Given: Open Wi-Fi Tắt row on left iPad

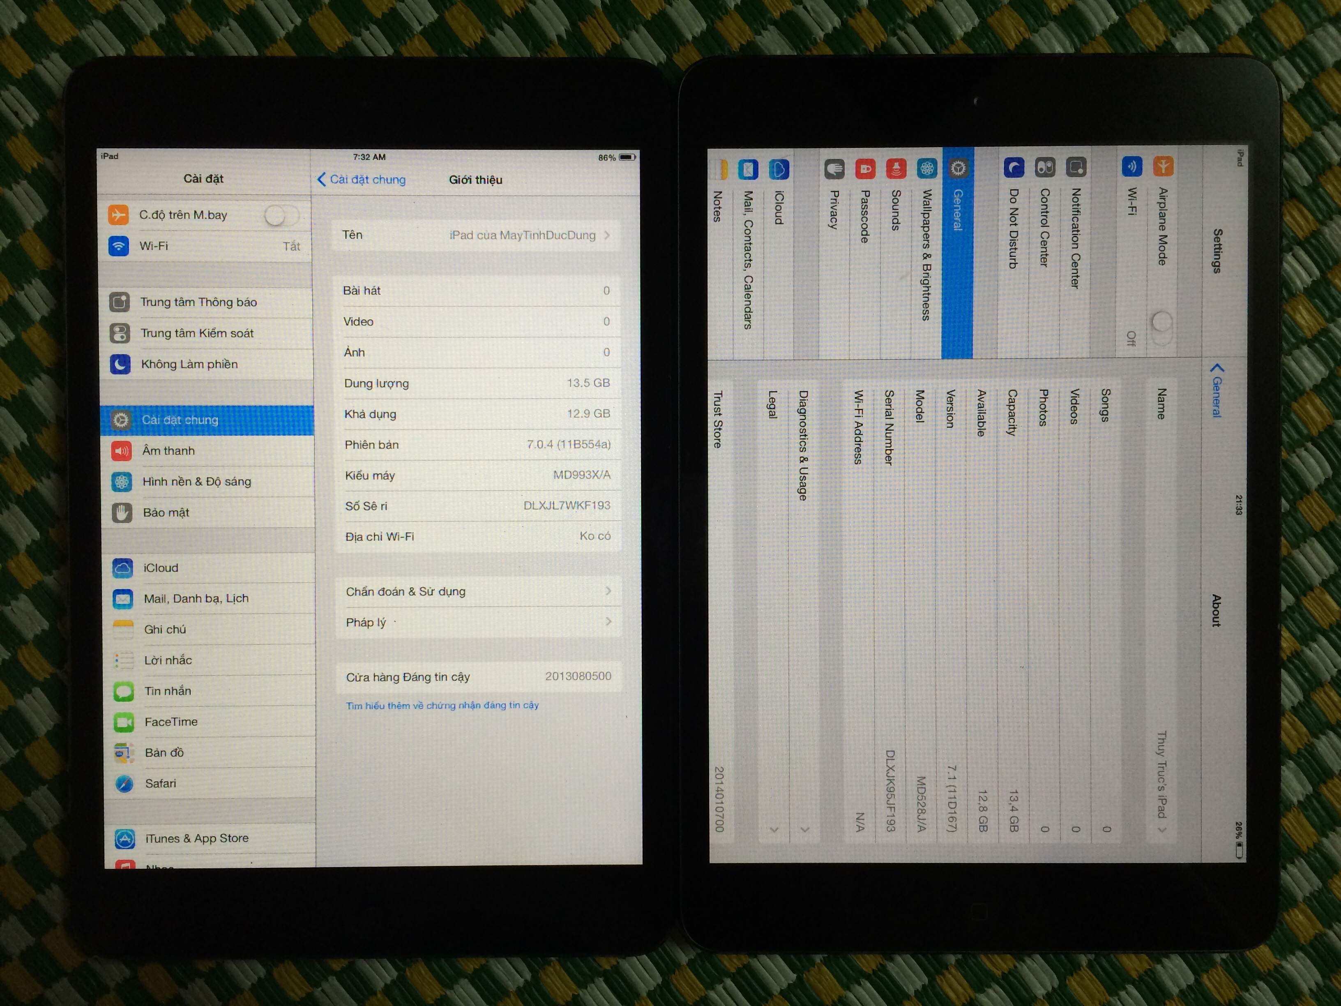Looking at the screenshot, I should 205,246.
